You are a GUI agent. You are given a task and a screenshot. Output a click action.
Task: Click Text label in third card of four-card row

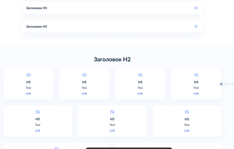(x=140, y=88)
